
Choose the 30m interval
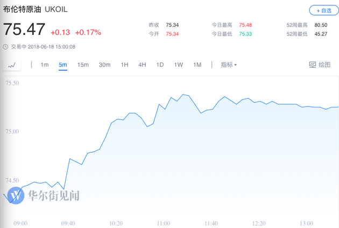[104, 65]
